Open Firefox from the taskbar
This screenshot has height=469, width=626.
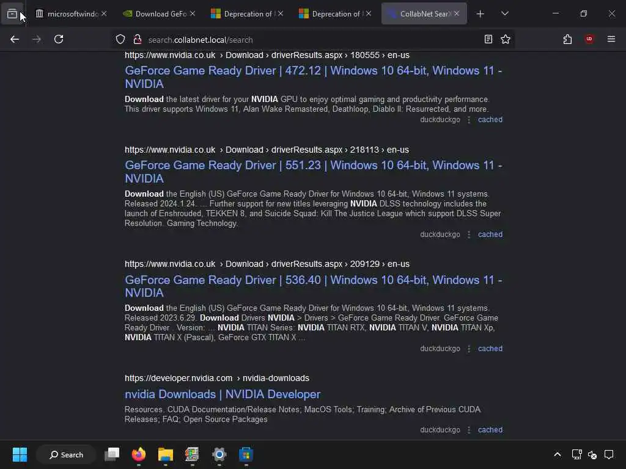click(x=139, y=454)
